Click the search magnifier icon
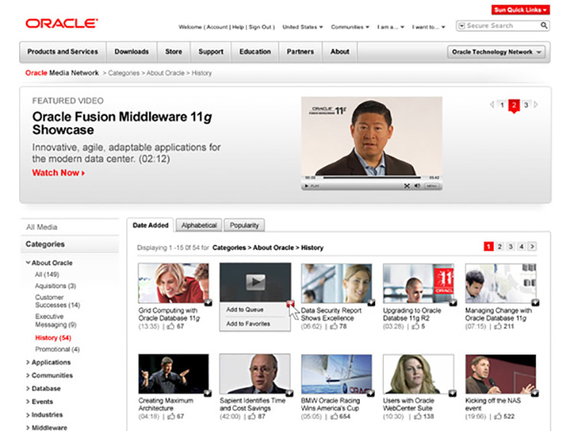Image resolution: width=574 pixels, height=431 pixels. coord(544,26)
